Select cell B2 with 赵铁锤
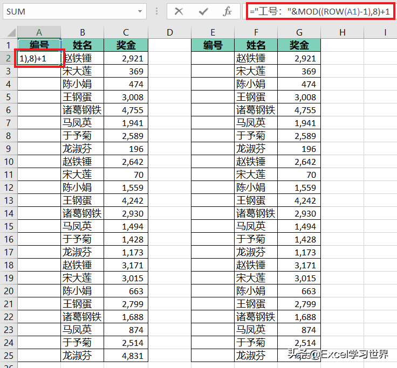397x368 pixels. tap(83, 58)
